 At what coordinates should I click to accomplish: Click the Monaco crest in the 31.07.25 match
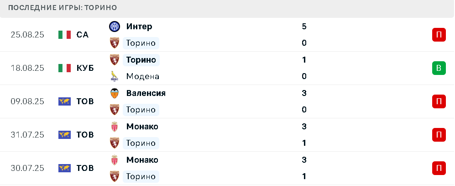(115, 127)
